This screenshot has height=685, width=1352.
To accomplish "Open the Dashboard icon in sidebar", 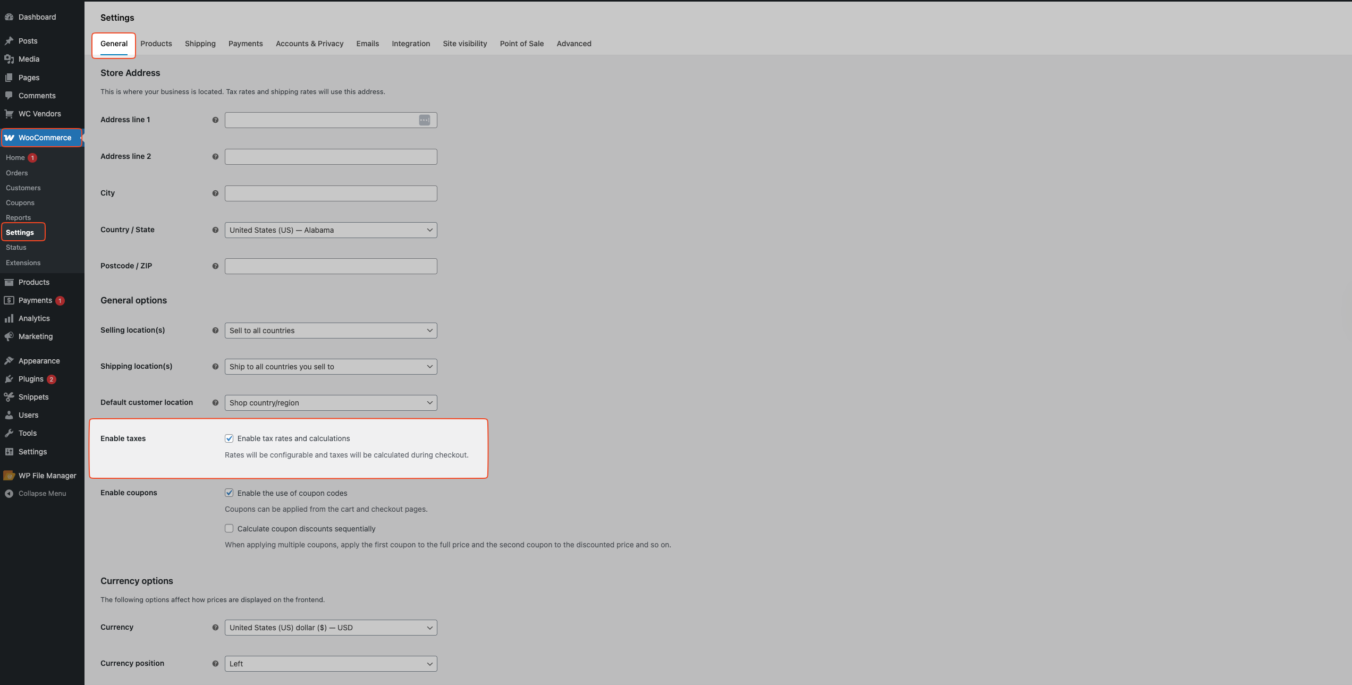I will coord(9,17).
